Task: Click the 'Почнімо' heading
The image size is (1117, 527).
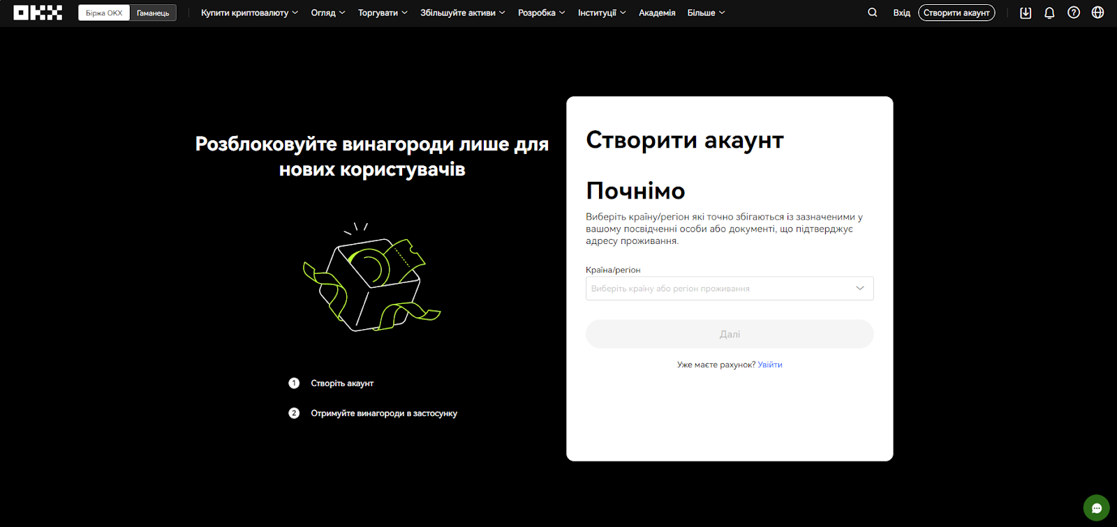Action: click(x=635, y=190)
